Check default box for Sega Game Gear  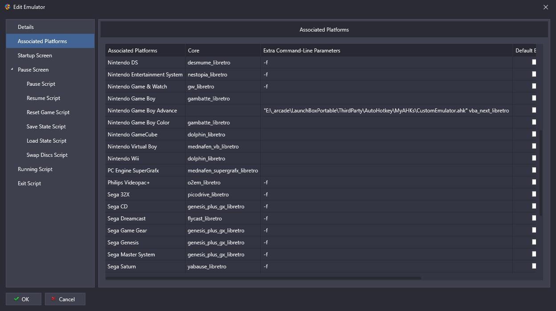click(x=534, y=230)
